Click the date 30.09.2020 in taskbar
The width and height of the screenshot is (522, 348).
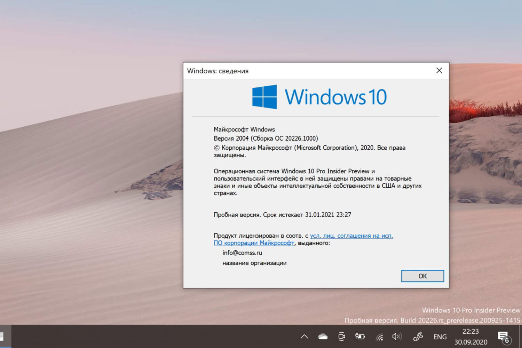pyautogui.click(x=471, y=341)
